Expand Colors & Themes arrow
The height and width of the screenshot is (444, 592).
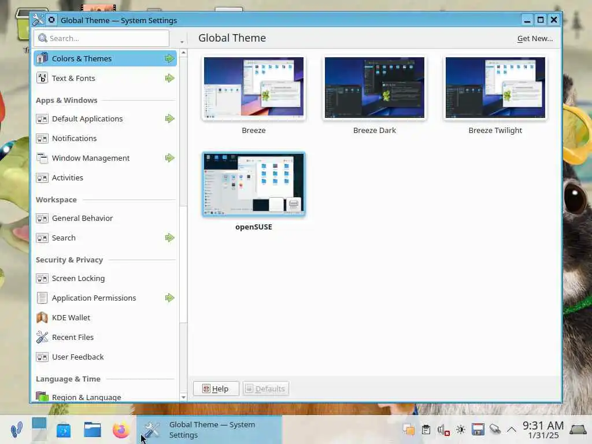click(x=169, y=58)
